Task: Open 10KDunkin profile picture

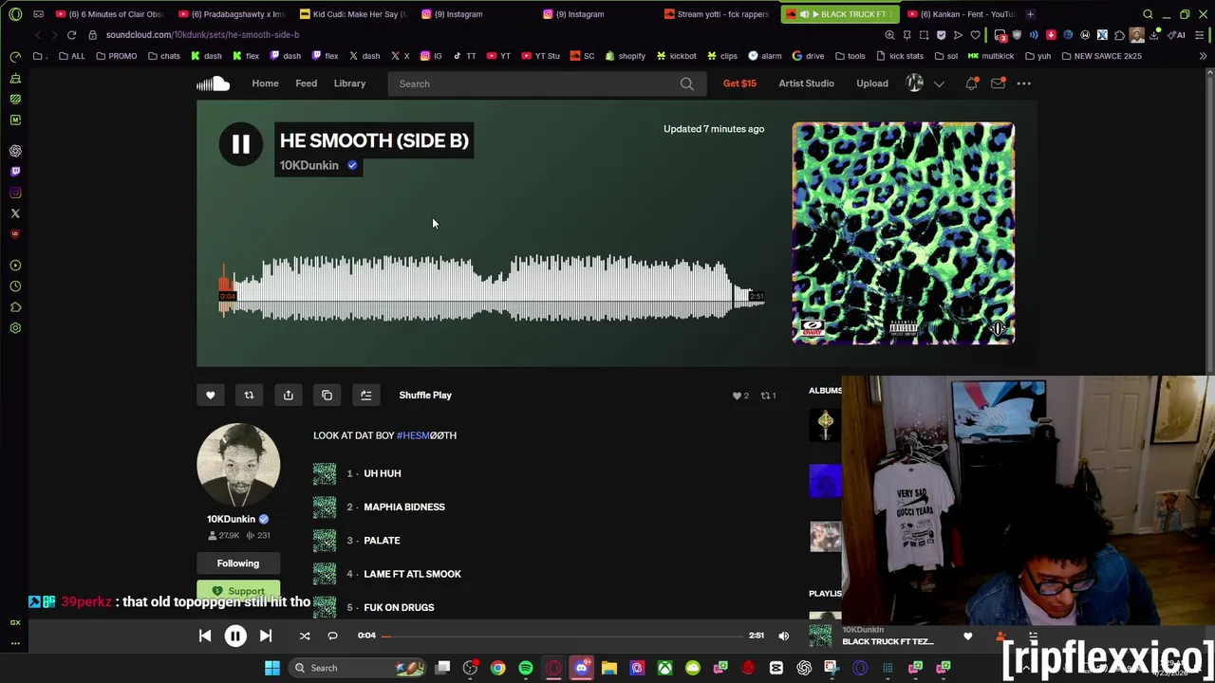Action: pos(238,465)
